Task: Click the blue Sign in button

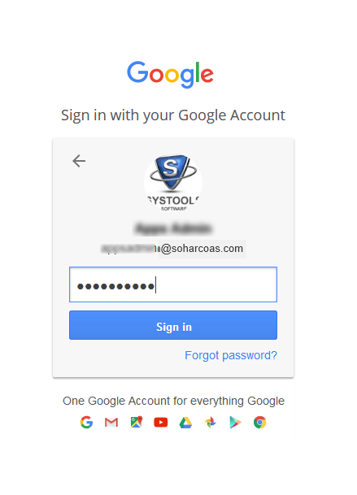Action: click(x=173, y=325)
